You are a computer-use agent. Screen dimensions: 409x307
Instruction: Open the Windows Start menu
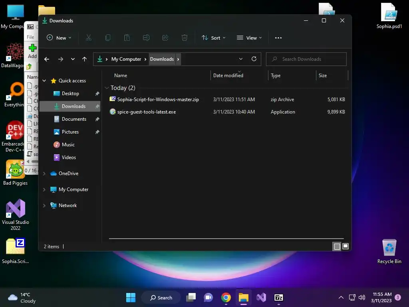(131, 297)
